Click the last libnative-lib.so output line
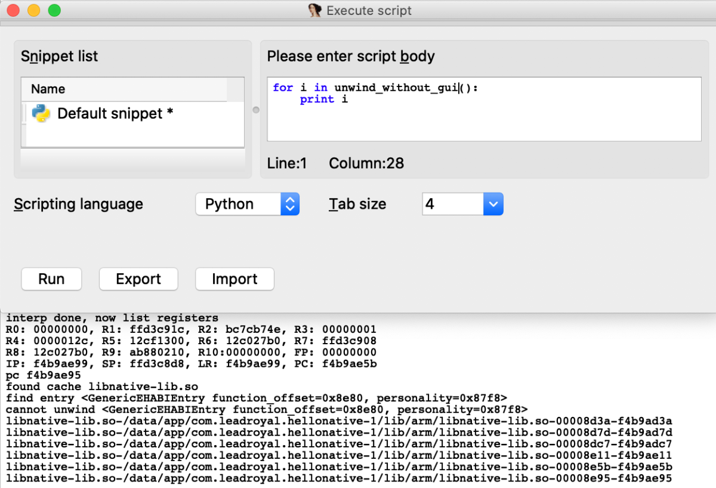Viewport: 716px width, 488px height. pos(339,478)
